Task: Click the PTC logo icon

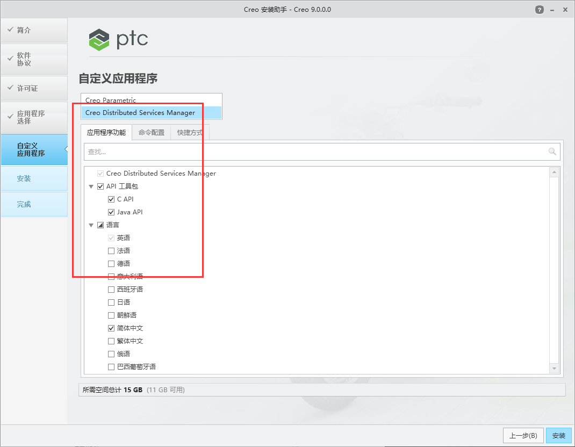Action: coord(98,39)
